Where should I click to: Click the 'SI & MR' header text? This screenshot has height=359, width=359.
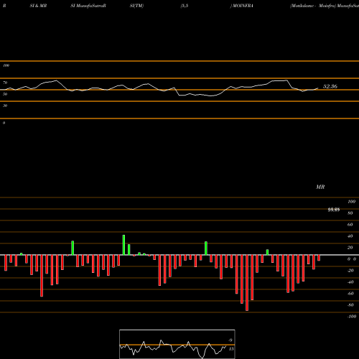pos(38,6)
